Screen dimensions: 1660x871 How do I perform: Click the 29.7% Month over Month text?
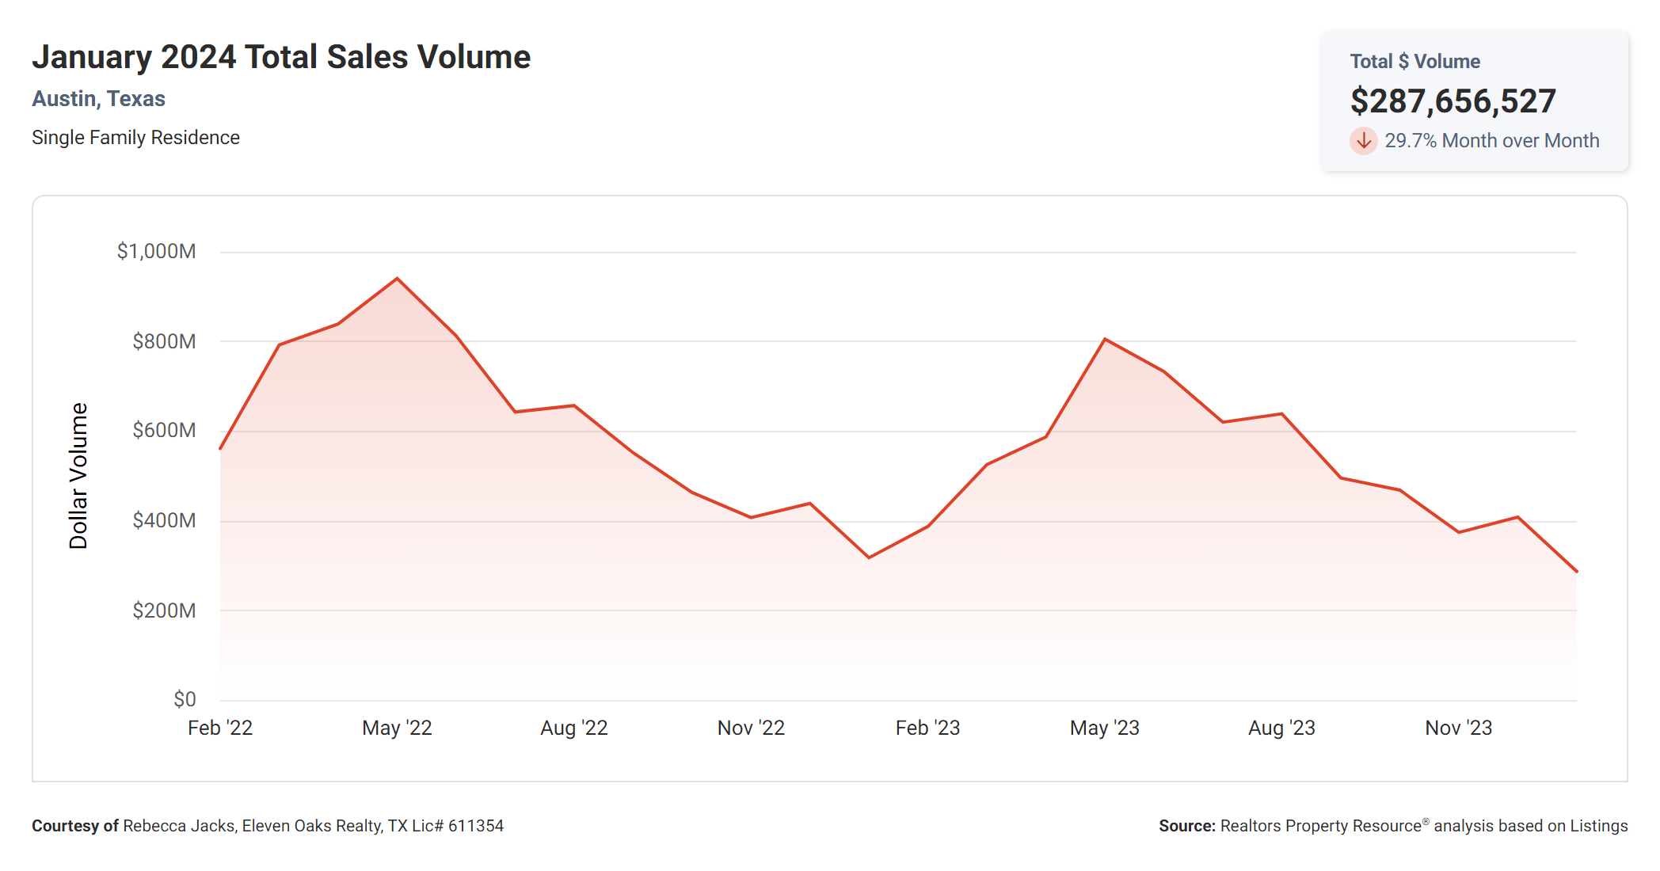pos(1491,141)
